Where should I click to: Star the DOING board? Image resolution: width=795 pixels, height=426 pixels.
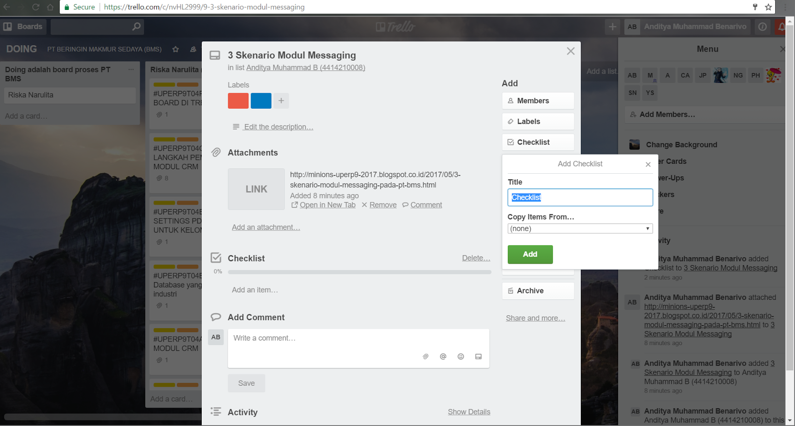click(175, 49)
